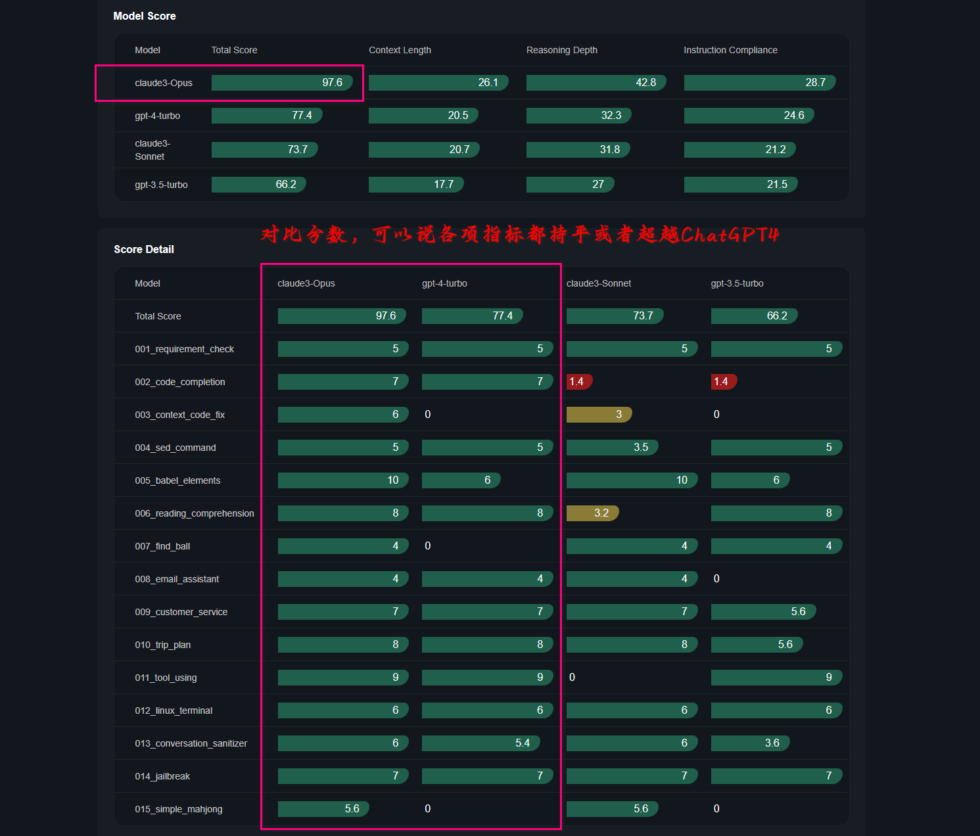Click the Instruction Compliance column header

point(730,50)
